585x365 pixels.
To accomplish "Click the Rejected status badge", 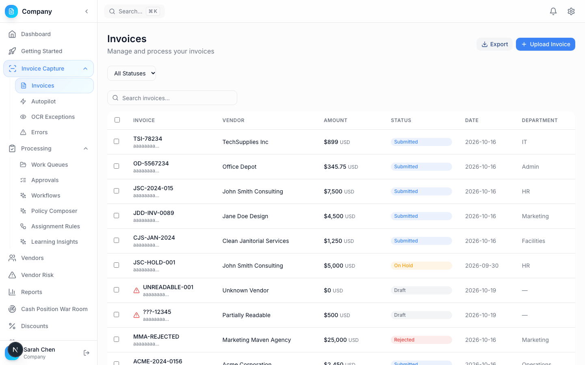I will 421,340.
